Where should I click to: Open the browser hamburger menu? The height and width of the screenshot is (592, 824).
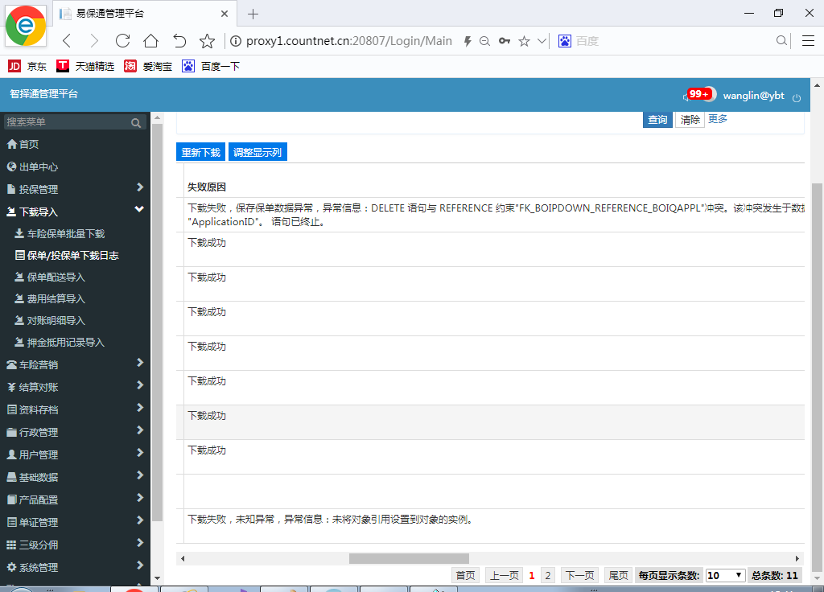click(x=808, y=41)
